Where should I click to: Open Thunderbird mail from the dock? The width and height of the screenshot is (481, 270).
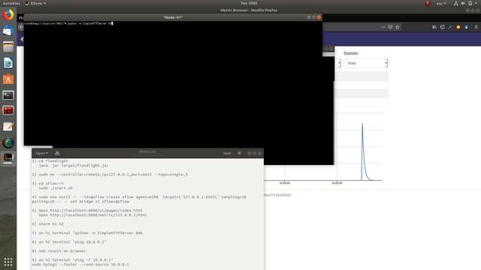click(8, 31)
